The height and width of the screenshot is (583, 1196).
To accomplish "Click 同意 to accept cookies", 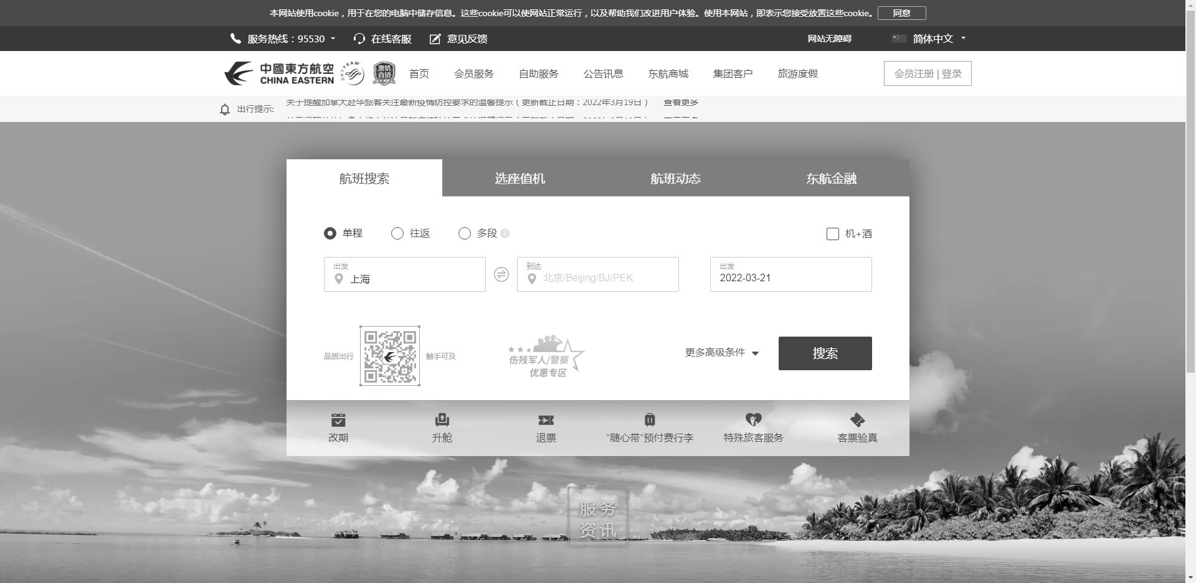I will pyautogui.click(x=901, y=13).
